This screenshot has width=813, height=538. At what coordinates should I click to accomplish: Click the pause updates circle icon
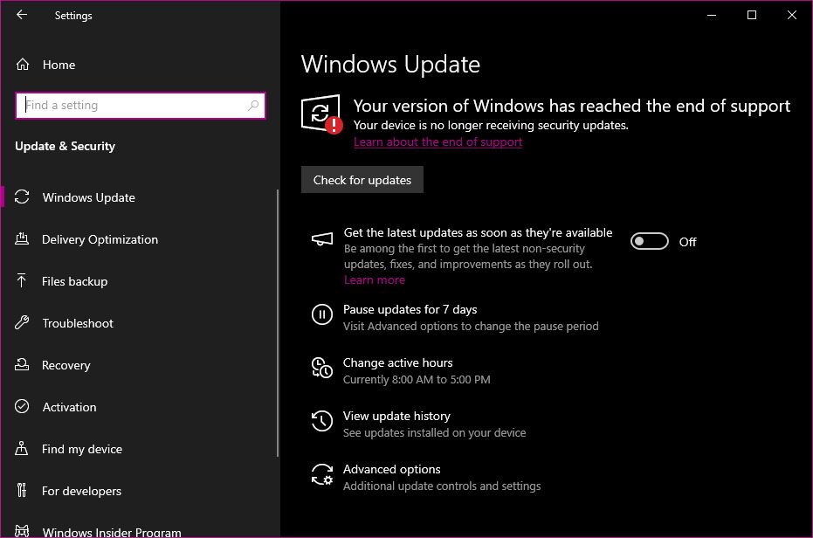pos(322,314)
